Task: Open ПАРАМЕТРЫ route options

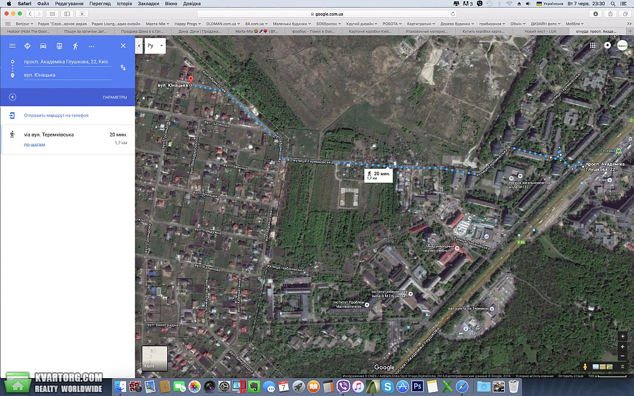Action: 115,97
